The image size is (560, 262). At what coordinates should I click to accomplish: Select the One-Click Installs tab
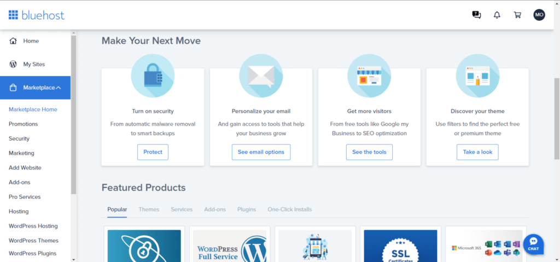tap(289, 209)
